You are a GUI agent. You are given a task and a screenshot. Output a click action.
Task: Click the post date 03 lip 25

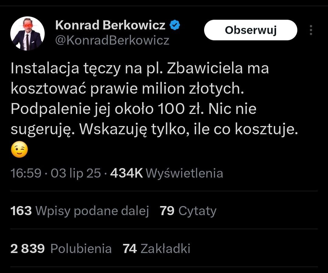(x=76, y=173)
